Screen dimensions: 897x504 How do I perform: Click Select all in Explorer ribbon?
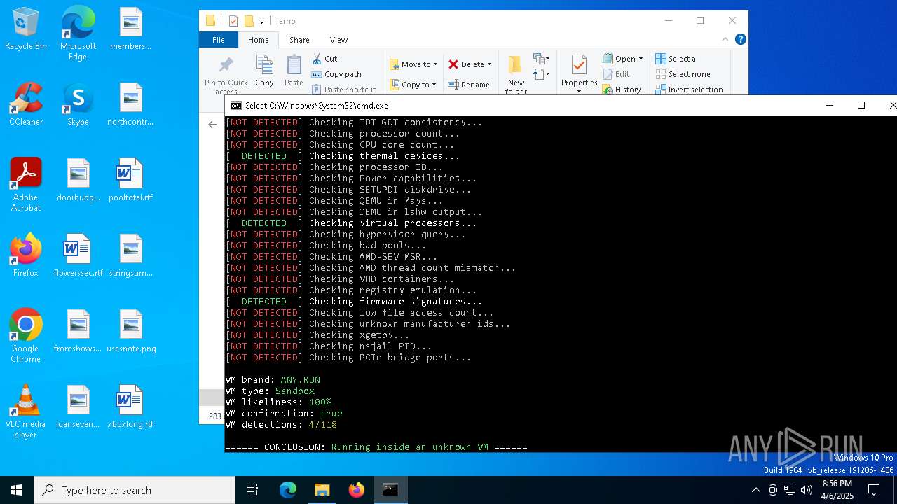pyautogui.click(x=678, y=59)
